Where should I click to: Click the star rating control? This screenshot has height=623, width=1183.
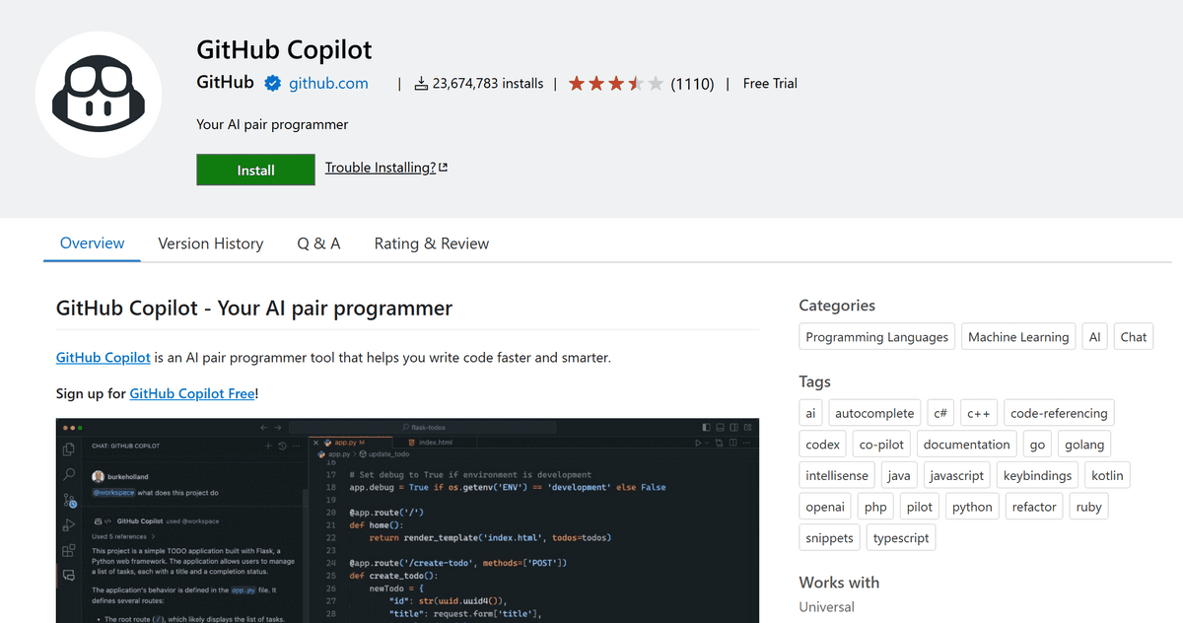click(615, 84)
